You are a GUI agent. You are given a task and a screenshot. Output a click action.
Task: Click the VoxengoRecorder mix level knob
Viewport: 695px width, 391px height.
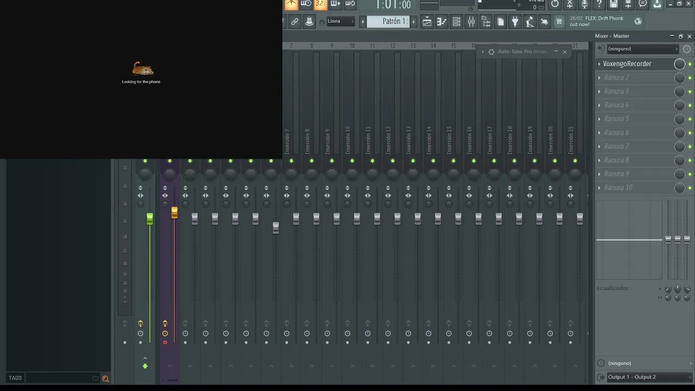(x=679, y=64)
